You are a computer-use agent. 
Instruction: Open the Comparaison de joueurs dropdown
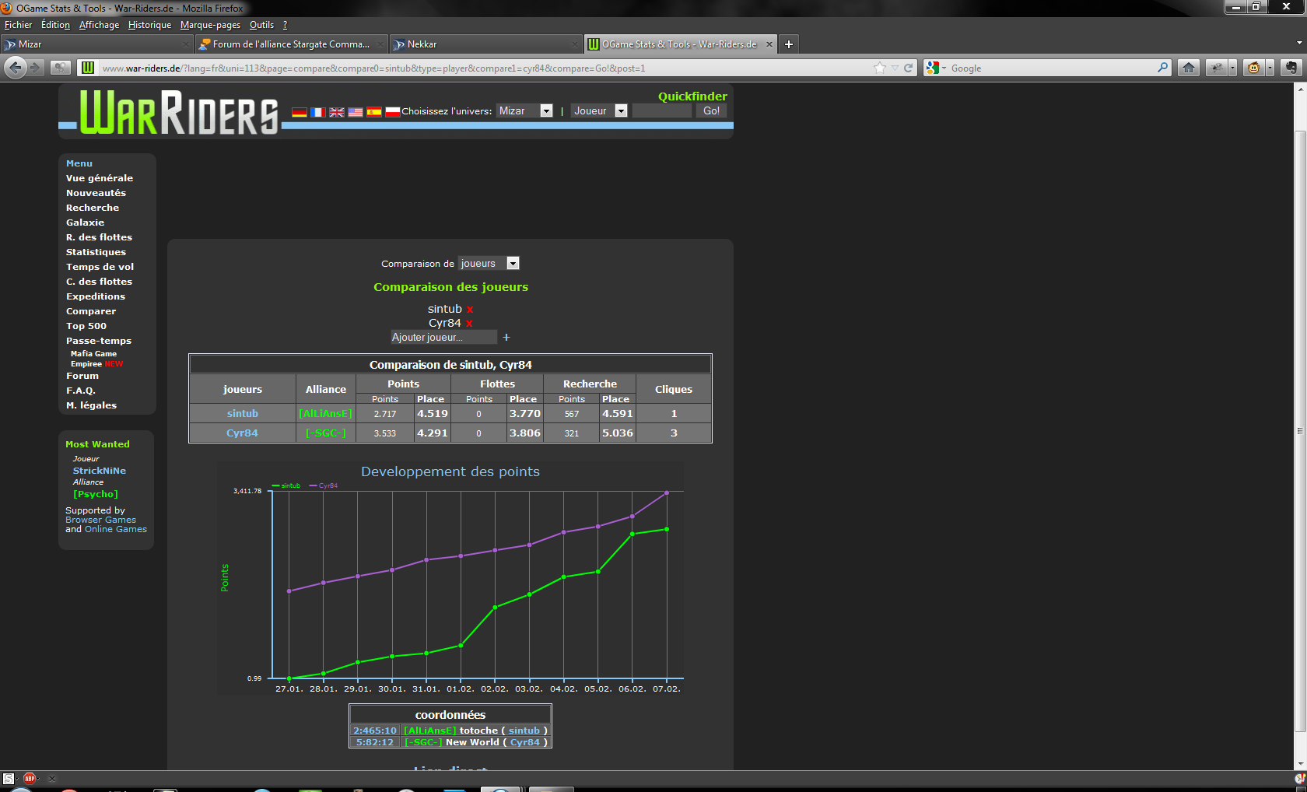[489, 264]
